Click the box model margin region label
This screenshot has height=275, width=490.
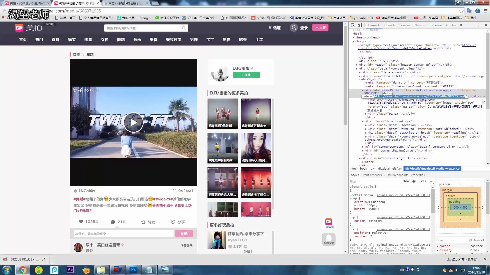click(x=447, y=190)
